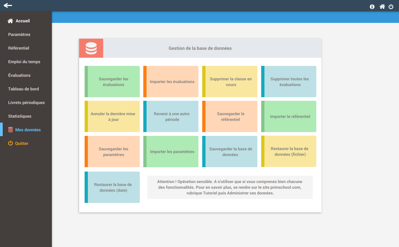Click the Attention warning message text
Image resolution: width=399 pixels, height=247 pixels.
pyautogui.click(x=230, y=187)
